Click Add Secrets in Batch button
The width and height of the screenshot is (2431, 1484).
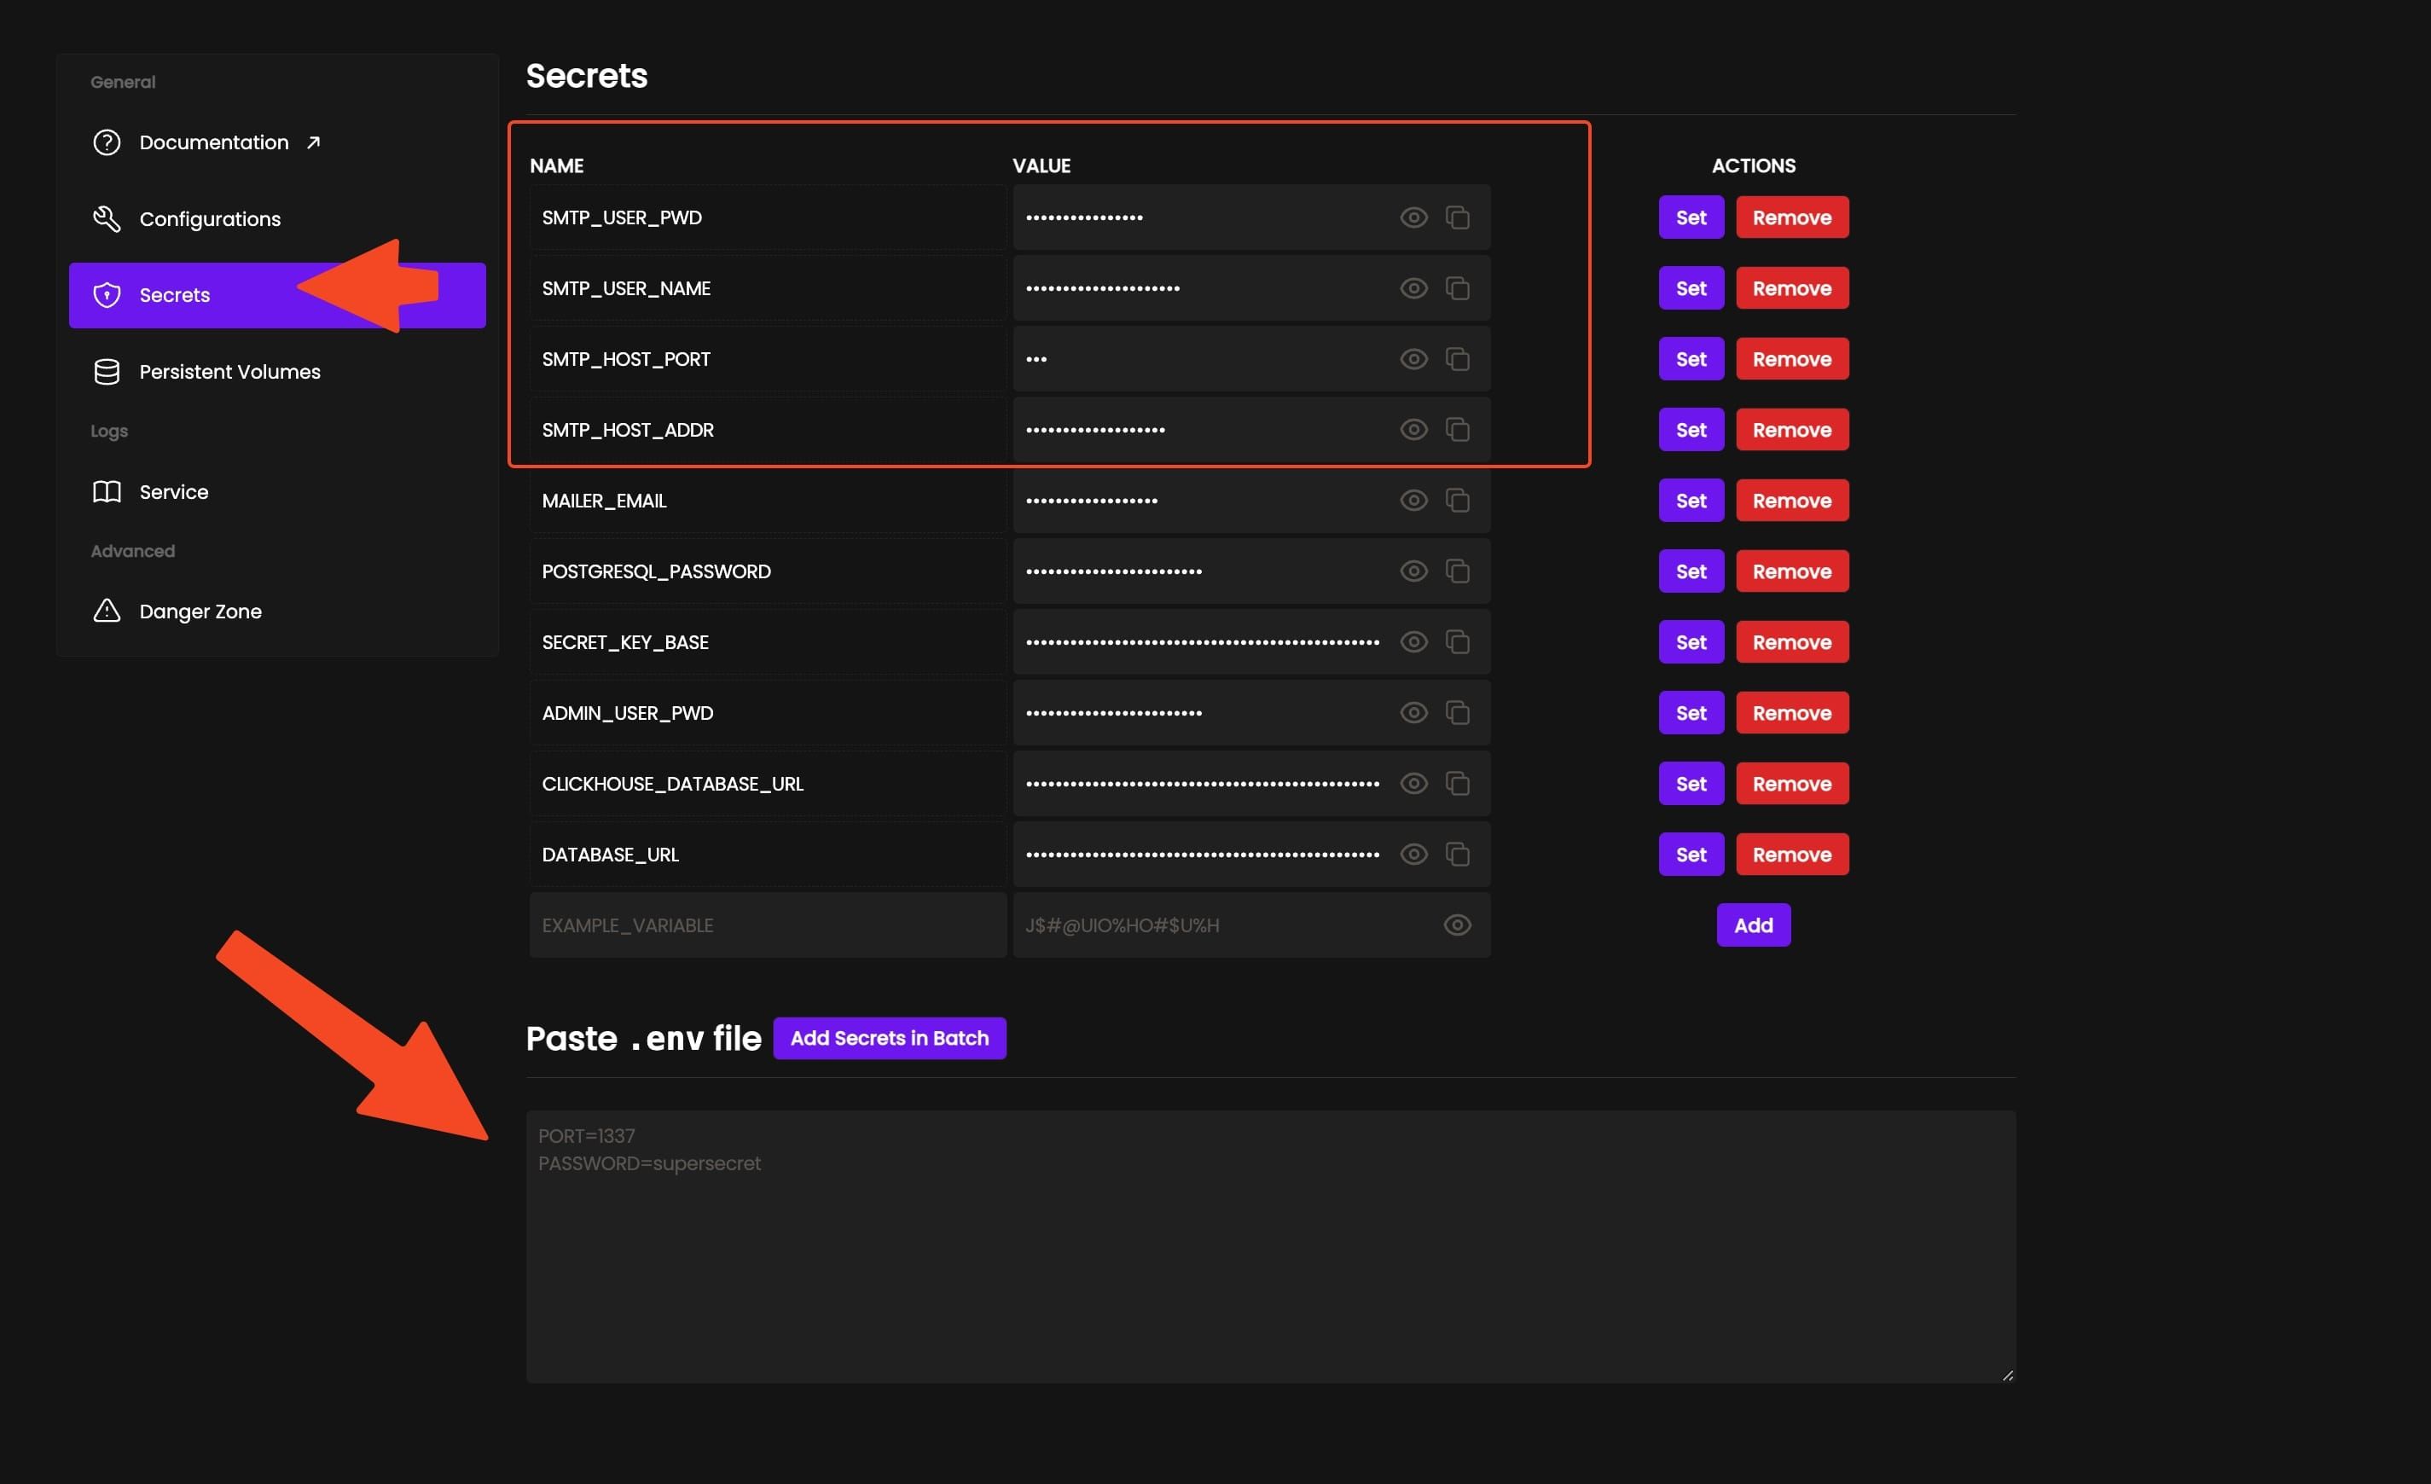889,1038
